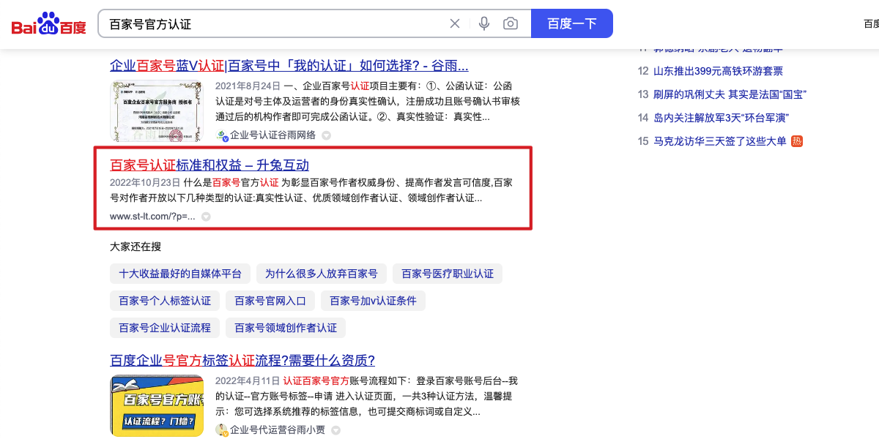Open hot item 刷屏的巩俐丈夫 其实是法国"国宝"
The image size is (879, 439).
click(x=730, y=94)
